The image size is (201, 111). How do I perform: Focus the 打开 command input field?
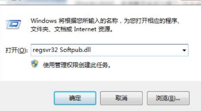point(110,50)
